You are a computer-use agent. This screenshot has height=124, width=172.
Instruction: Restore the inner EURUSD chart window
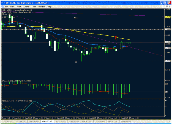click(166, 7)
